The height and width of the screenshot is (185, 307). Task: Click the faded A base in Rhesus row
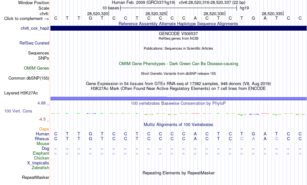[x=253, y=139]
